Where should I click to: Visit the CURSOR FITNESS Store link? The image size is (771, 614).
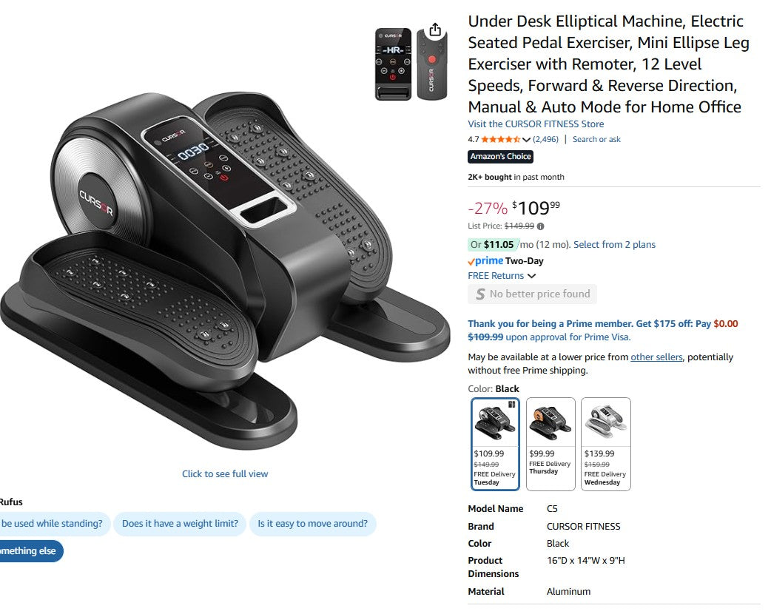[536, 124]
